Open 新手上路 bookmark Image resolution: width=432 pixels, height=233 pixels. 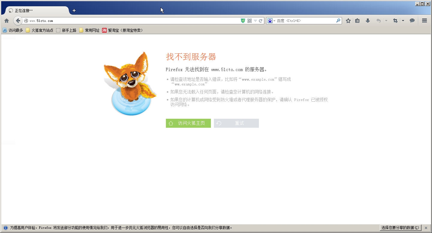click(x=66, y=30)
